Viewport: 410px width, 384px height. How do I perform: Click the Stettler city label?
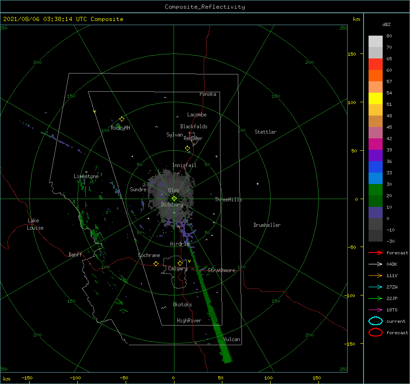click(266, 132)
